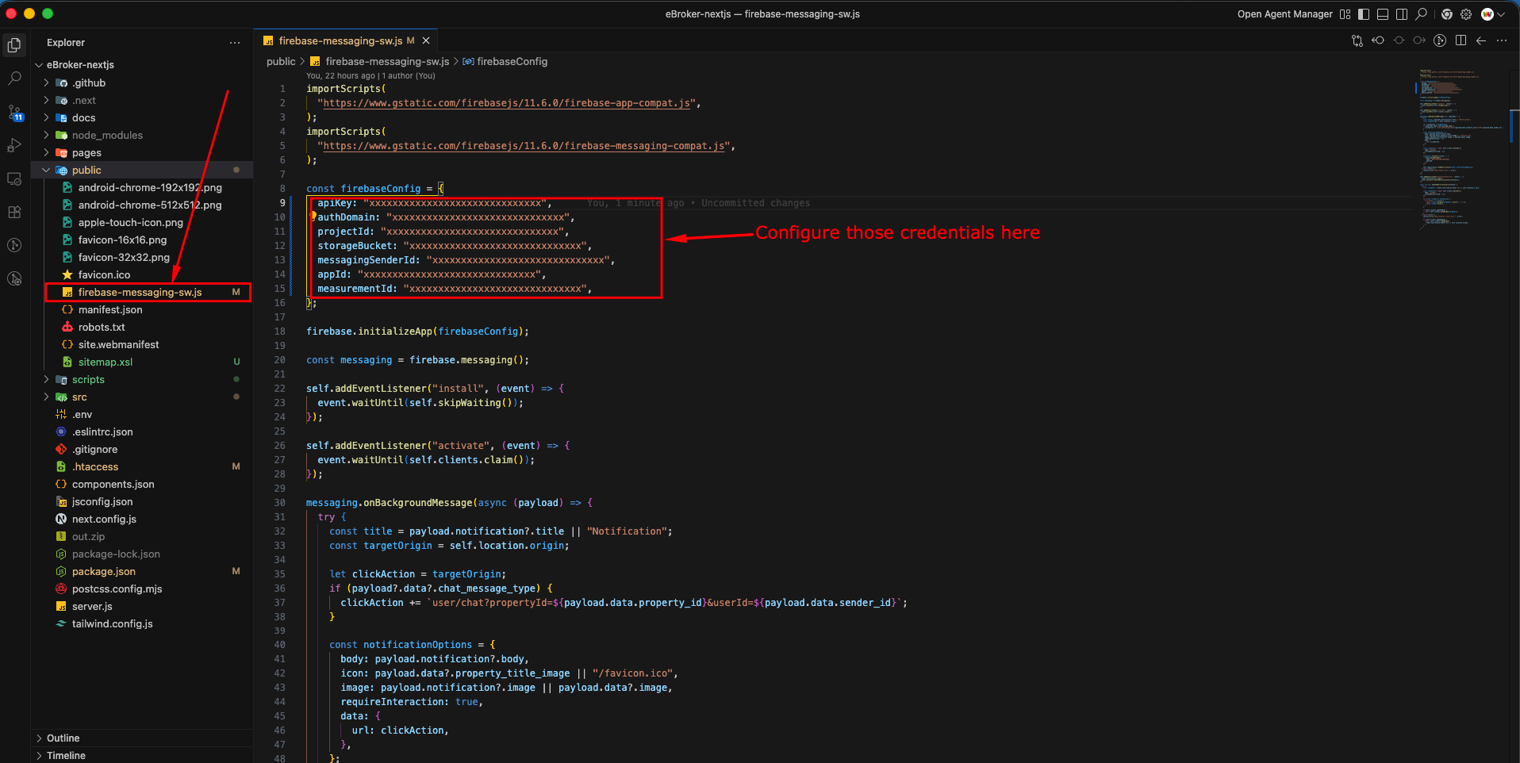Screen dimensions: 1520x763
Task: Open the .env file
Action: 83,414
